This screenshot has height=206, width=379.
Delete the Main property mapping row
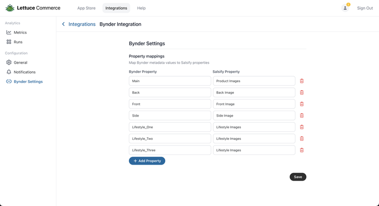302,81
